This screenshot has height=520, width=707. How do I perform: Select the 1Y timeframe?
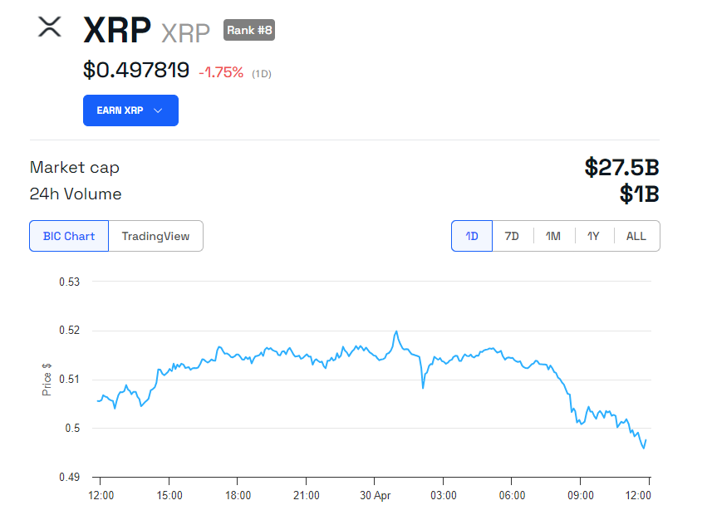click(593, 236)
